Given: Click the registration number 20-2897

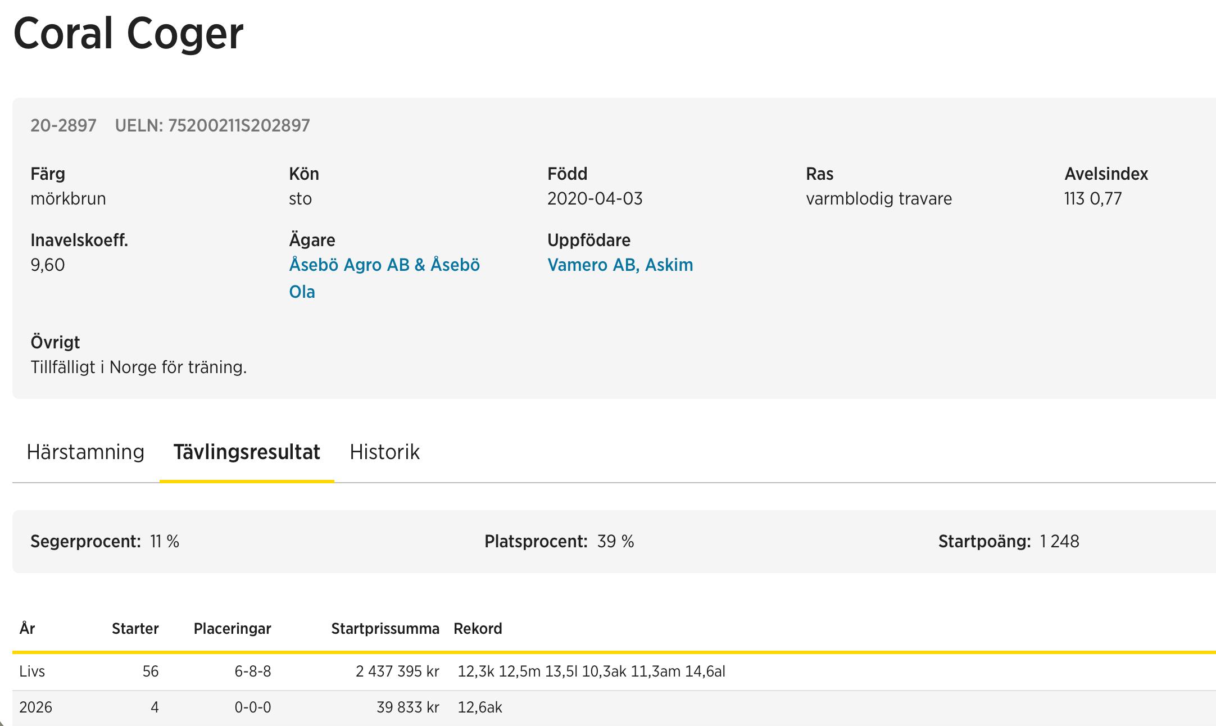Looking at the screenshot, I should click(63, 125).
